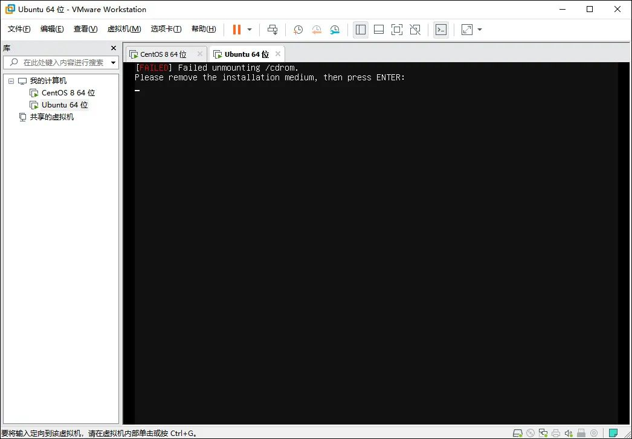632x439 pixels.
Task: Toggle the console view icon
Action: [441, 30]
